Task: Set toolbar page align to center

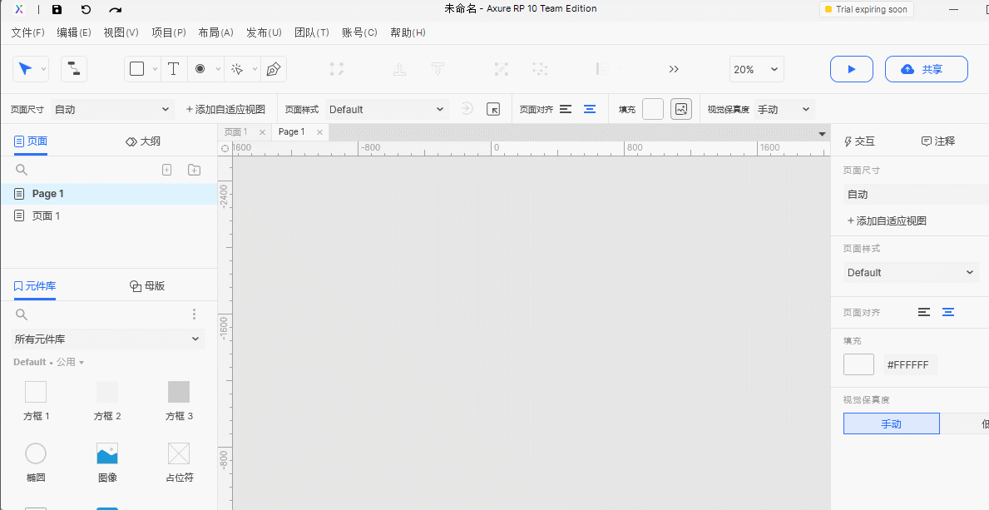Action: (x=590, y=109)
